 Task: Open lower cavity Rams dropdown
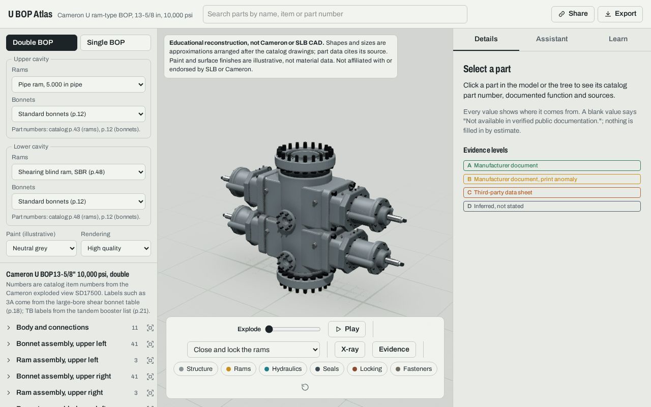(x=78, y=172)
